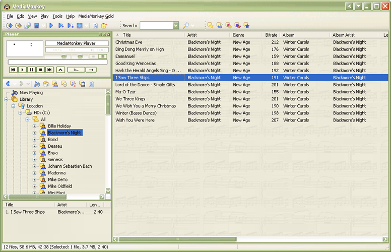Click the blue back arrow above the tree
Viewport: 391px width, 252px height.
pyautogui.click(x=8, y=84)
